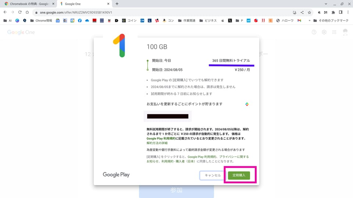Go back to the previous page
Screen dimensions: 353x198
click(5, 12)
